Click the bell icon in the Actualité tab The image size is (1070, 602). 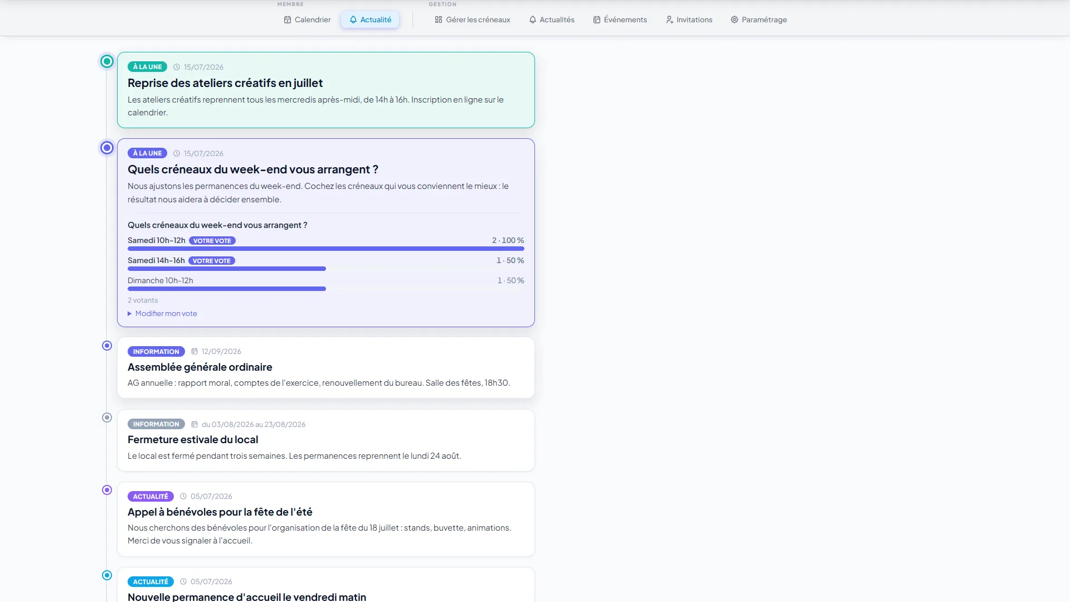[353, 20]
